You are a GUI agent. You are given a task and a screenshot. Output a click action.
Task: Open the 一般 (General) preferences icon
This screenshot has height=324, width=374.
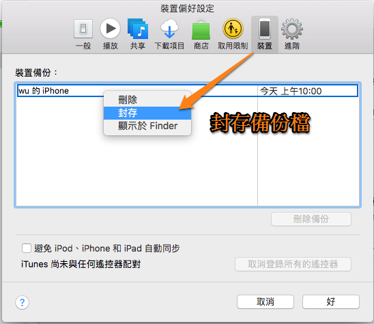coord(83,29)
